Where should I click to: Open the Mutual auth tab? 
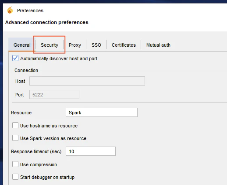(158, 45)
